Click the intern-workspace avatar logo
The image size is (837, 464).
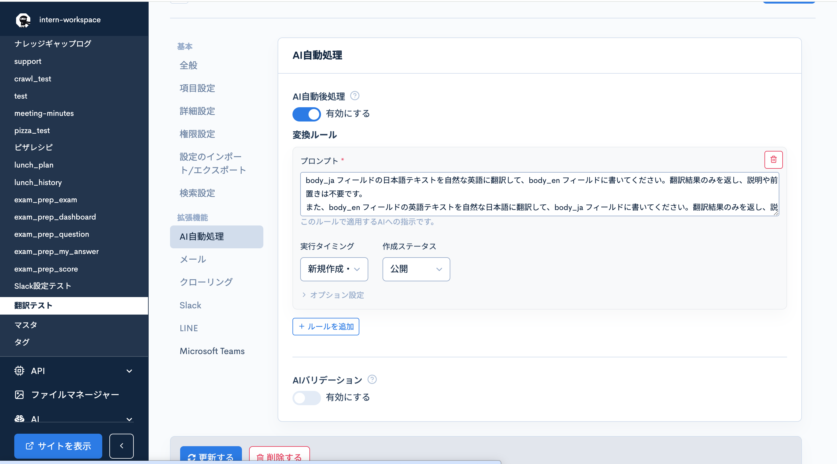coord(23,20)
